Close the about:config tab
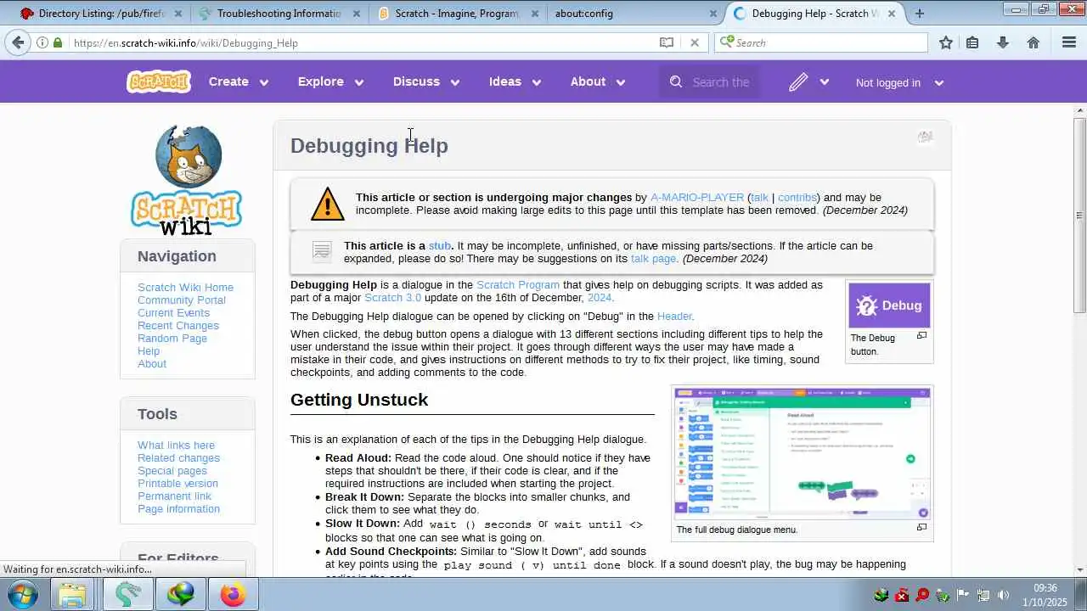The image size is (1087, 611). pos(713,14)
